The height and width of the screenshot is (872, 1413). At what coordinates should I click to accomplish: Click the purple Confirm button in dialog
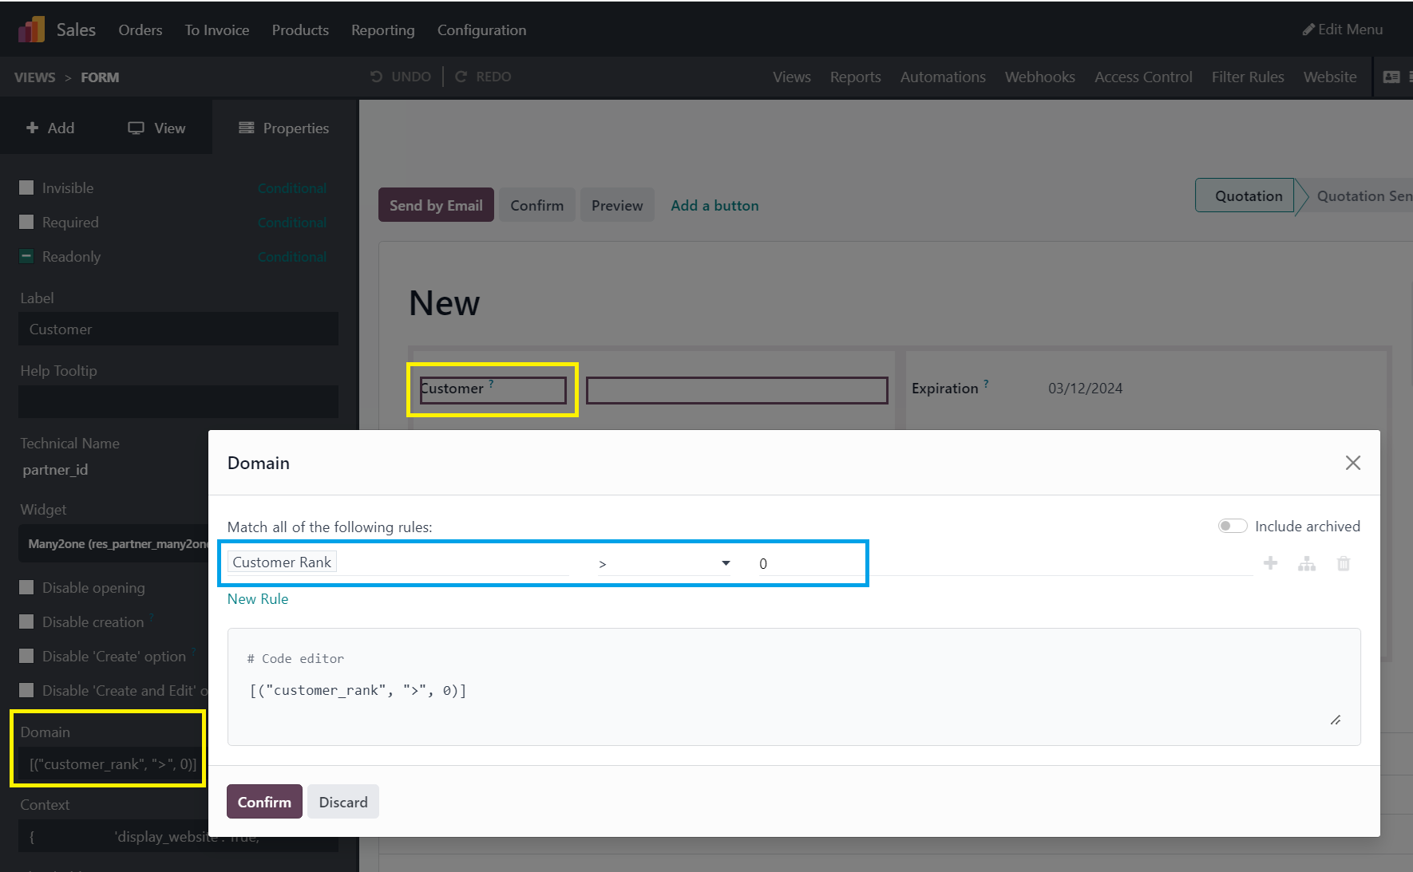[264, 802]
